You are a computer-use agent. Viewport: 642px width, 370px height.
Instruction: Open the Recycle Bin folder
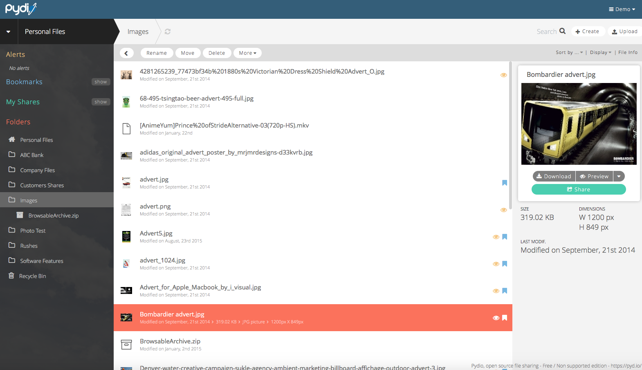tap(32, 276)
